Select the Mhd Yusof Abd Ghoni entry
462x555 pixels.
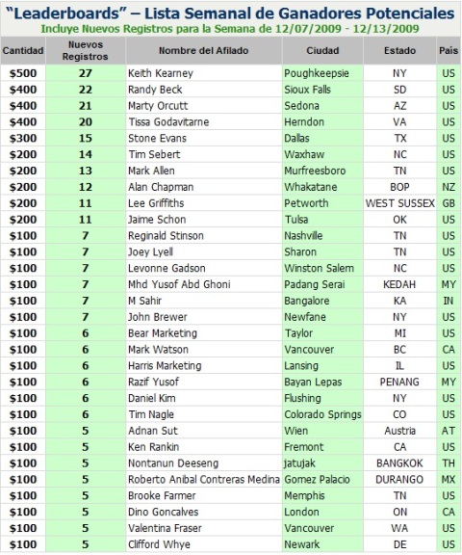pyautogui.click(x=179, y=284)
